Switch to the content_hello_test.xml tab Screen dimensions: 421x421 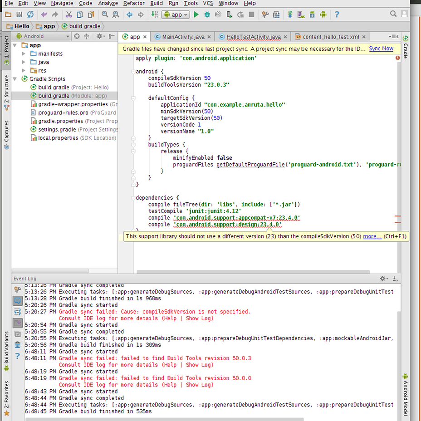pos(330,37)
